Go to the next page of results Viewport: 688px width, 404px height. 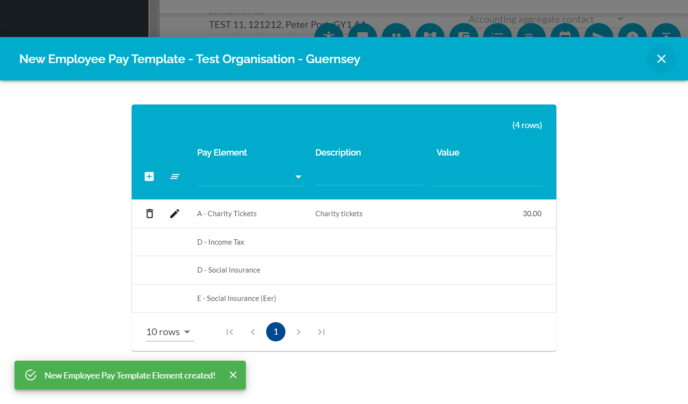click(x=299, y=332)
